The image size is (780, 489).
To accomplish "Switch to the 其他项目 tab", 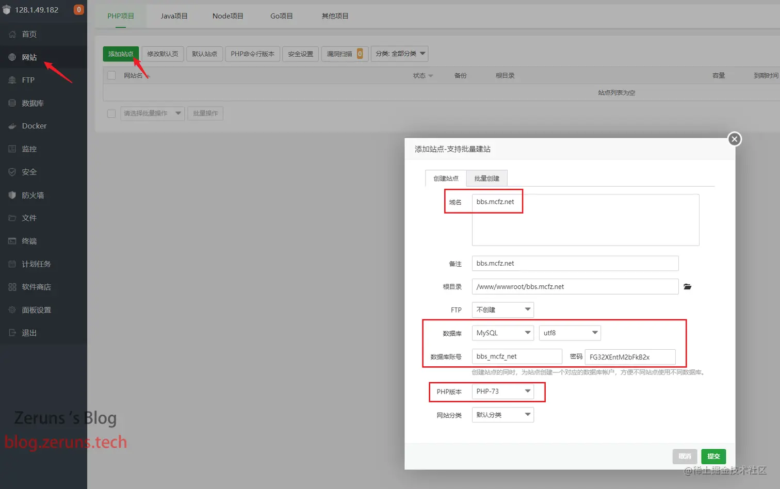I will (335, 16).
